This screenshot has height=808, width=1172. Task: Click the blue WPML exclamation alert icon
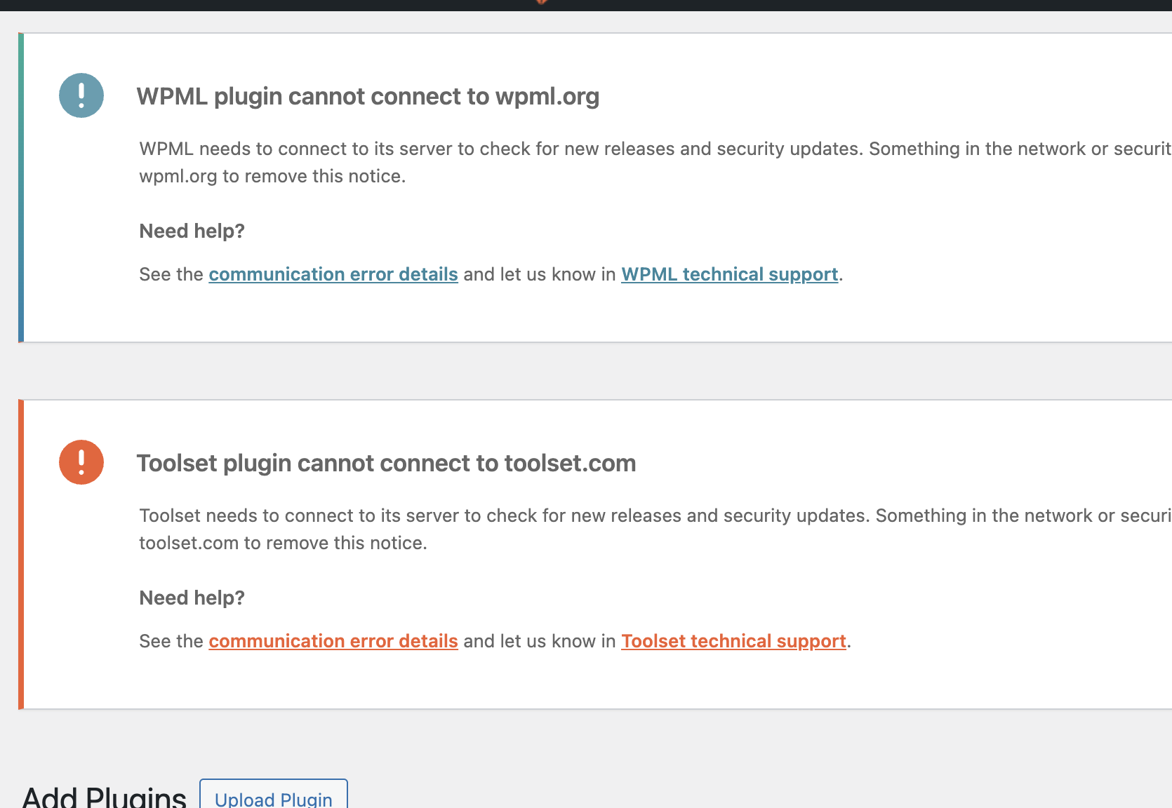pyautogui.click(x=81, y=95)
